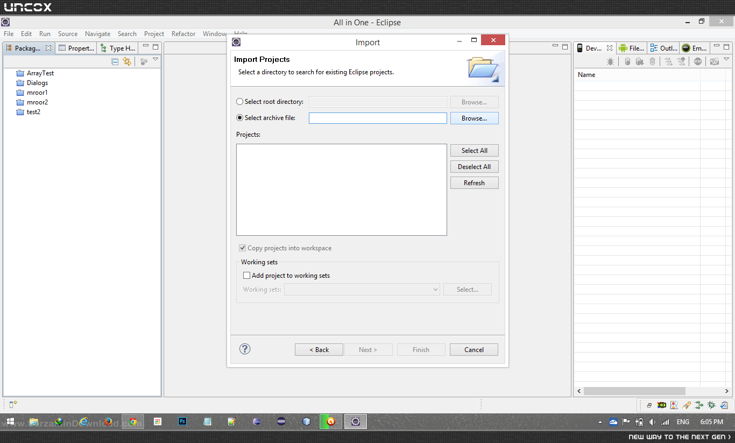Image resolution: width=735 pixels, height=443 pixels.
Task: Click the Select All button
Action: coord(475,151)
